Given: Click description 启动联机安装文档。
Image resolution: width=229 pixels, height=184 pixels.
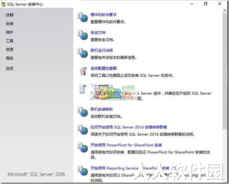Looking at the screenshot, I should click(106, 116).
